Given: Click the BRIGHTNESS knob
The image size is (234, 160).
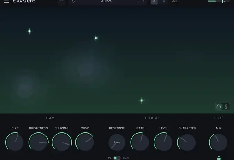Looking at the screenshot, I should [x=38, y=142].
